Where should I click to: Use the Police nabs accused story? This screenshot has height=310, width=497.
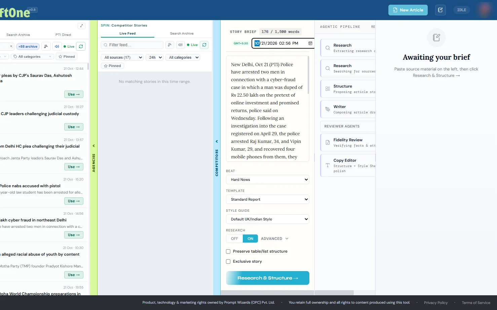pos(74,201)
